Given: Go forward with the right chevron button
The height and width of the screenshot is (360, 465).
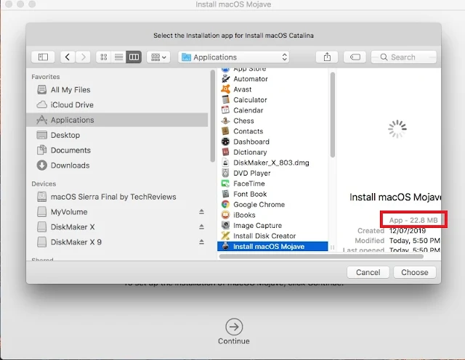Looking at the screenshot, I should tap(83, 57).
